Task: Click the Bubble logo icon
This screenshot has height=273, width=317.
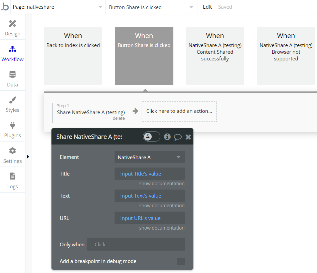Action: 5,7
